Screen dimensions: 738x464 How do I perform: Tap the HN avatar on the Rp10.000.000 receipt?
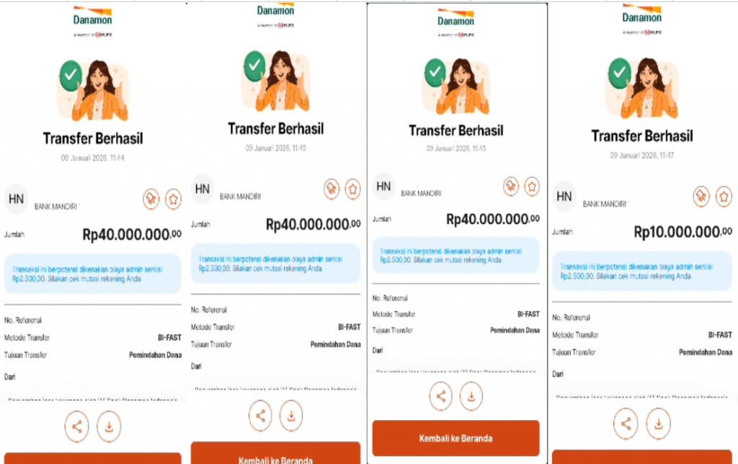click(564, 196)
